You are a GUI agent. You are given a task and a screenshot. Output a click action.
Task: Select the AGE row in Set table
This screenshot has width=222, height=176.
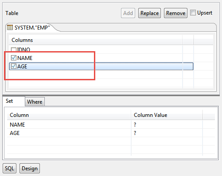(111, 133)
